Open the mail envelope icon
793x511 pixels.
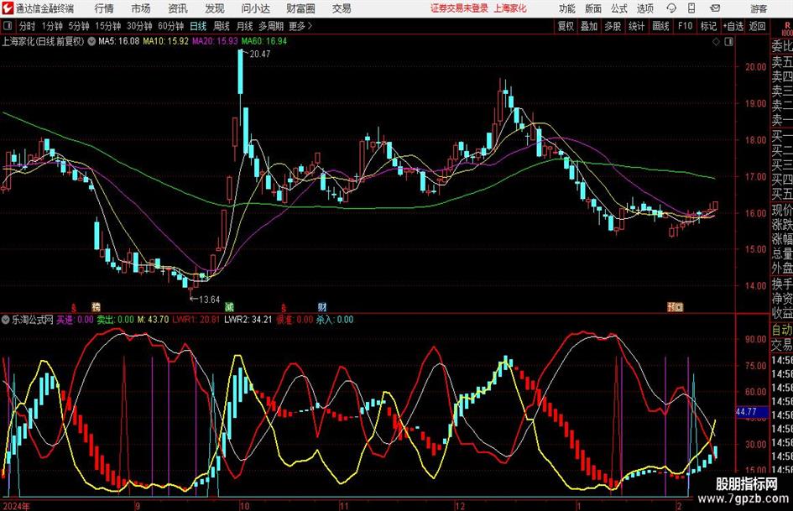[x=715, y=8]
